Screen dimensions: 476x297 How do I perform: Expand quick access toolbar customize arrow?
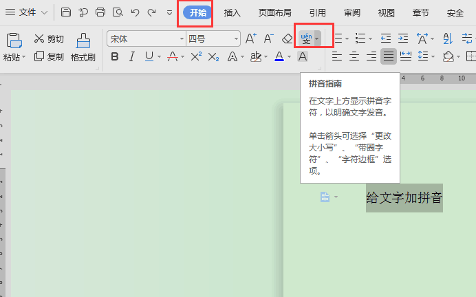(x=169, y=13)
